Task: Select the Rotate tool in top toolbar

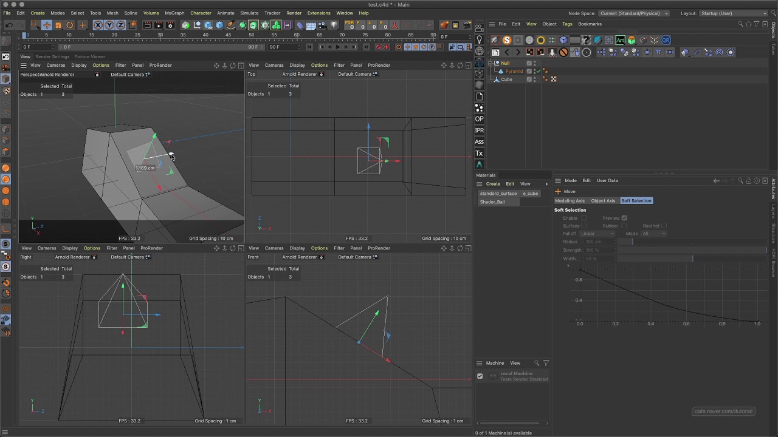Action: point(70,25)
